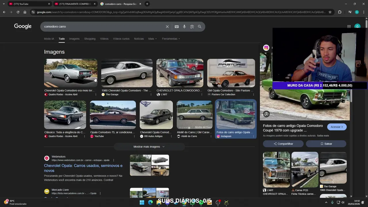The width and height of the screenshot is (368, 207).
Task: Close the first YouTube tab
Action: coord(49,4)
